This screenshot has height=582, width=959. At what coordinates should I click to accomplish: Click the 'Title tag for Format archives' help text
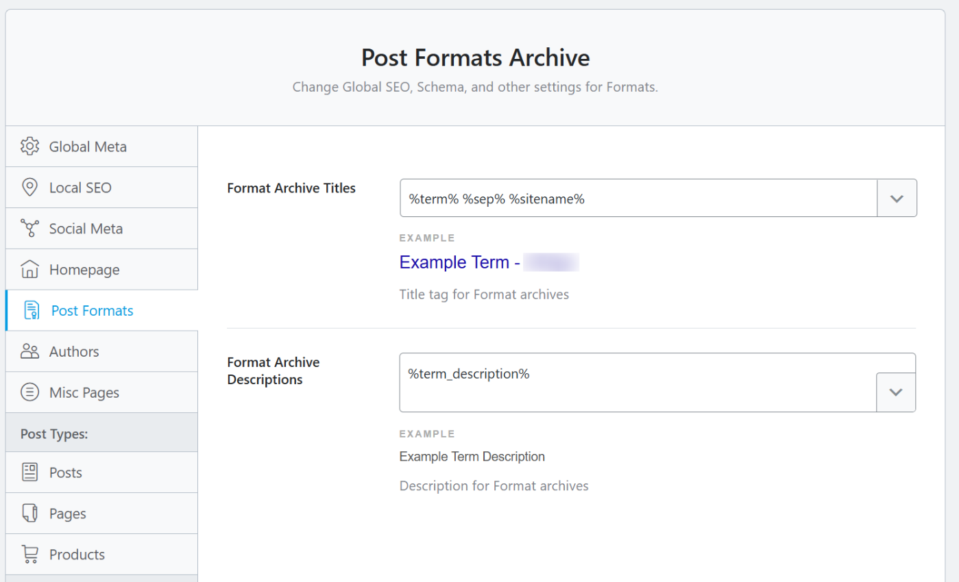coord(484,295)
